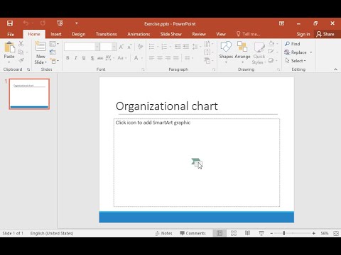
Task: Toggle the Comments pane
Action: [x=193, y=233]
